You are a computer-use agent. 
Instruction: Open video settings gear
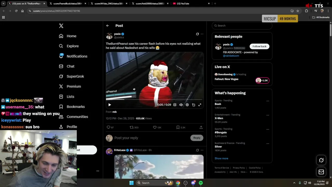pos(187,105)
